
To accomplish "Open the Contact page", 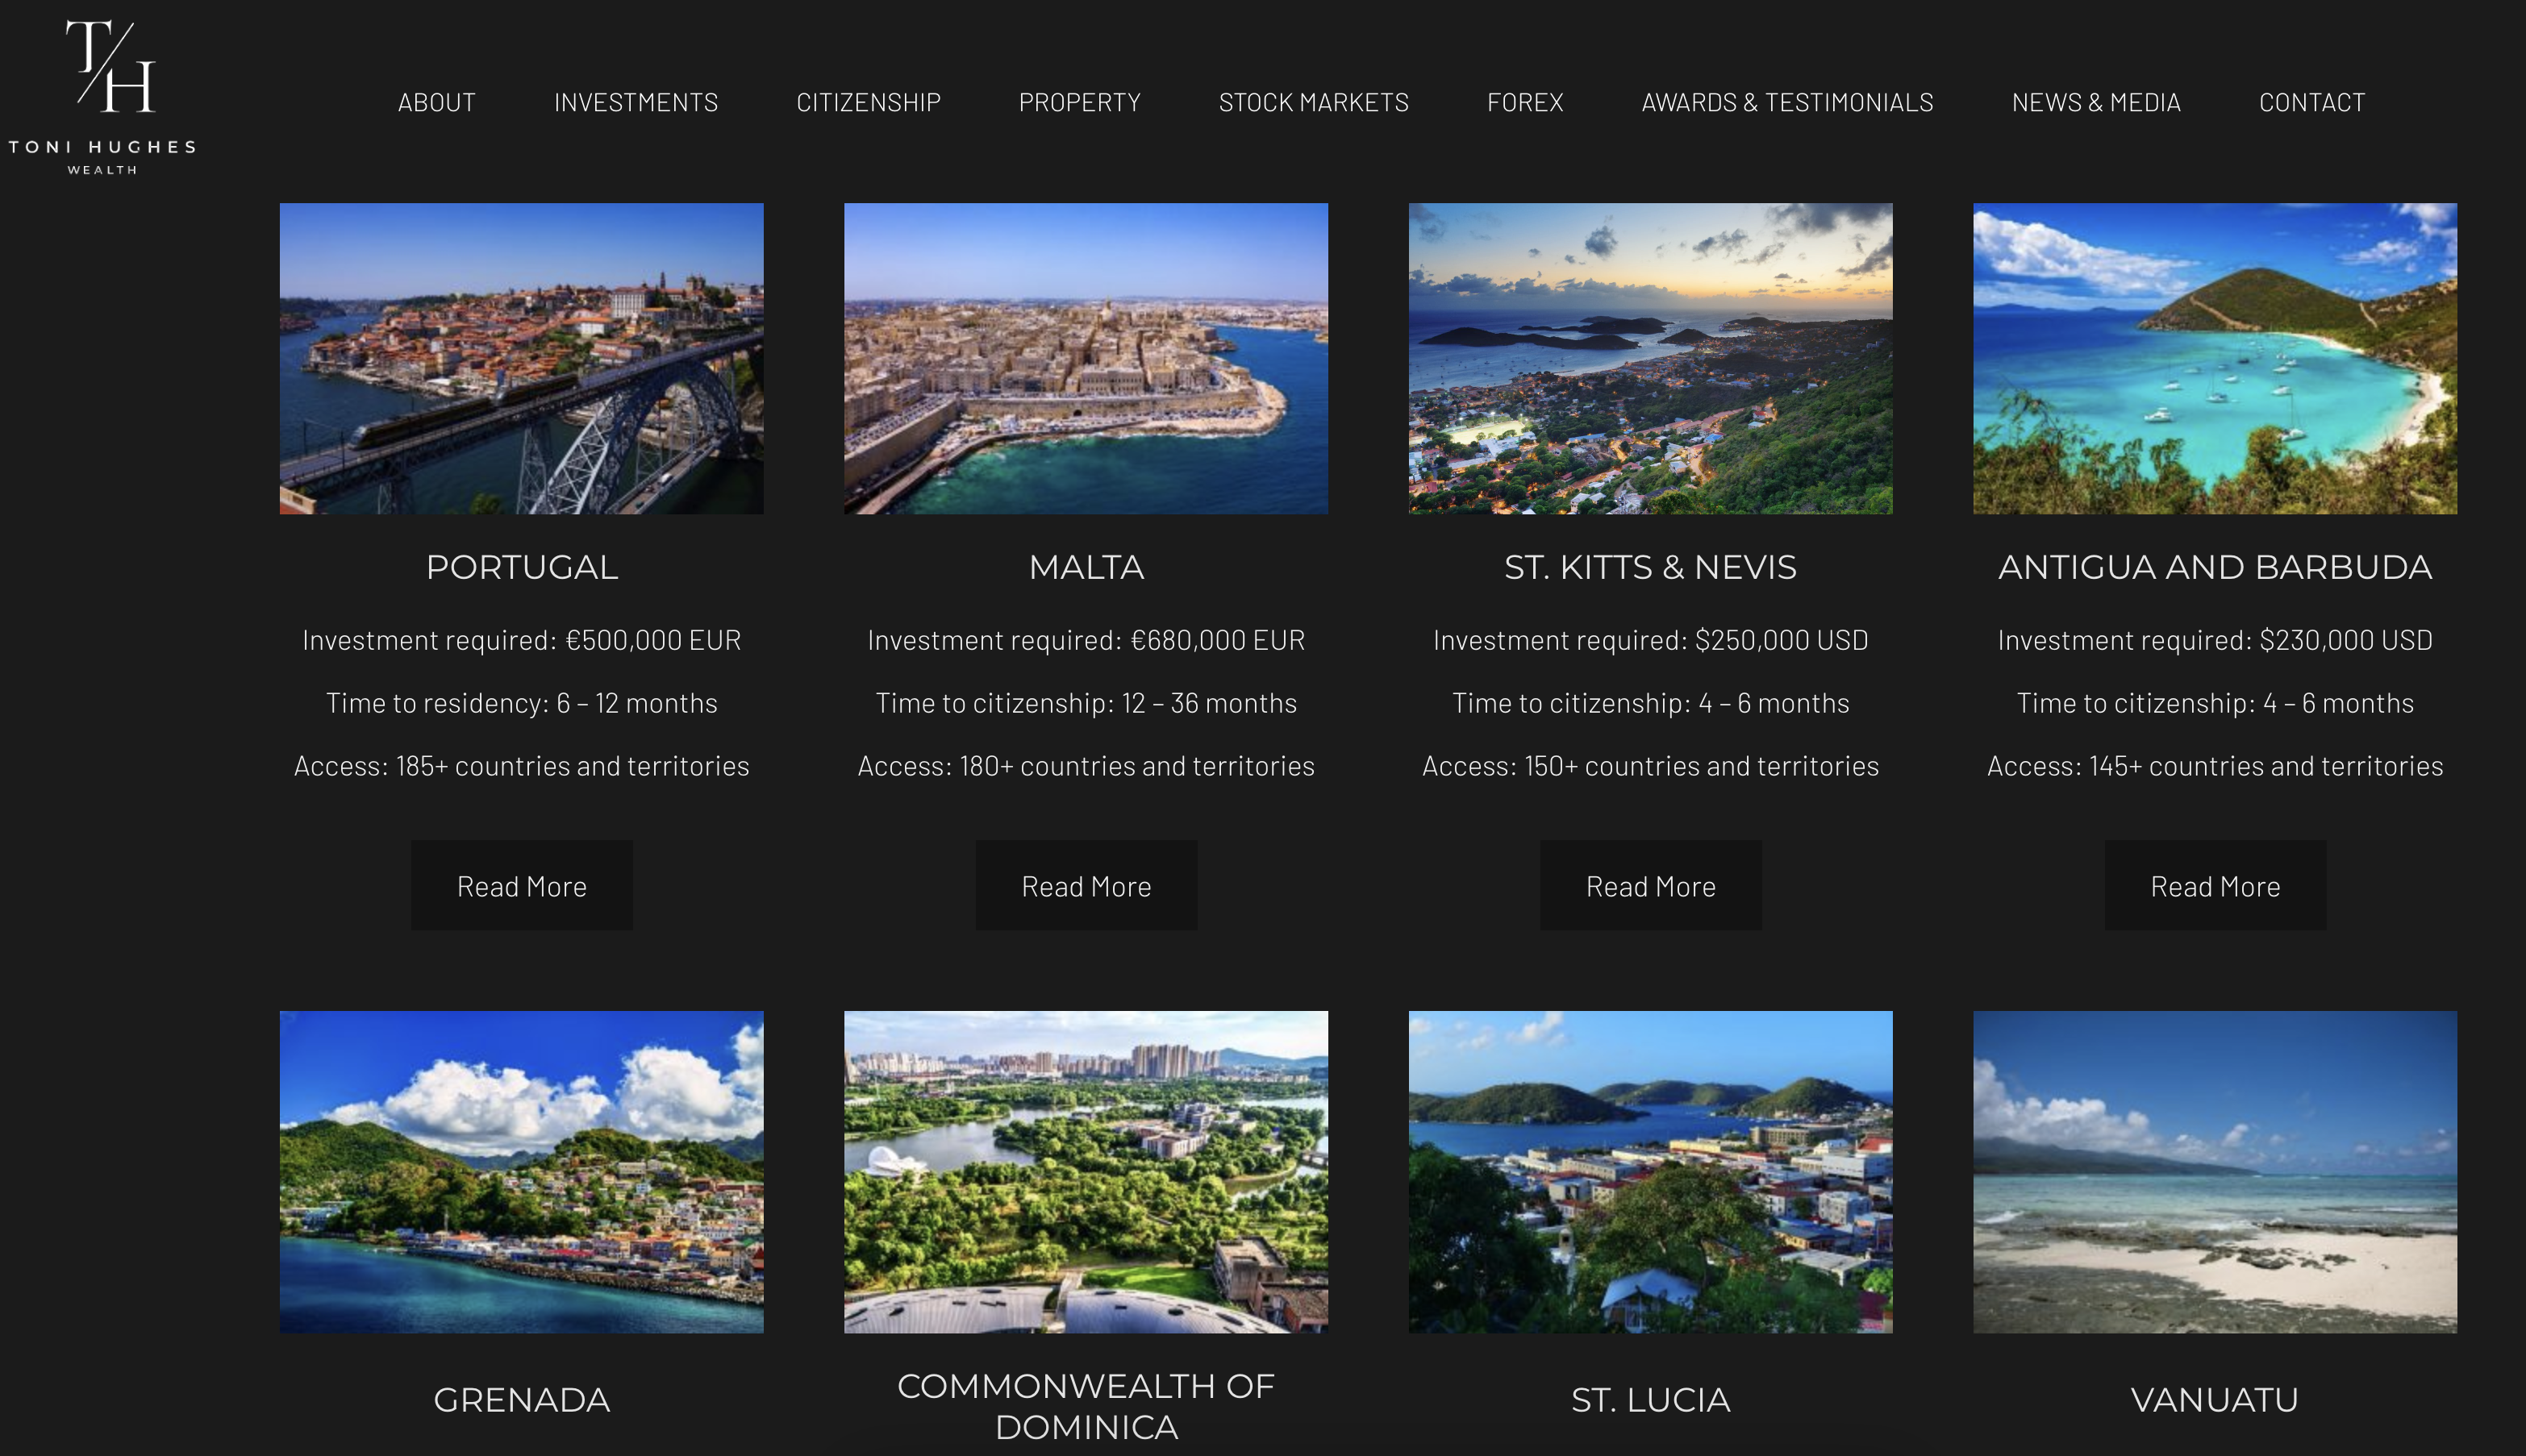I will click(x=2311, y=102).
